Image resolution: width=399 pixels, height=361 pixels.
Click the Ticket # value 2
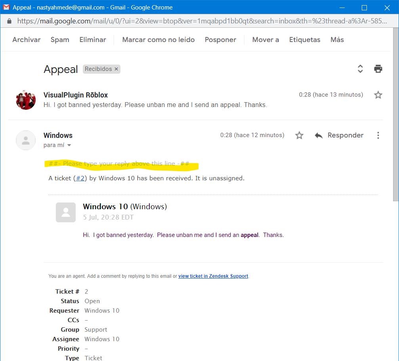(86, 292)
